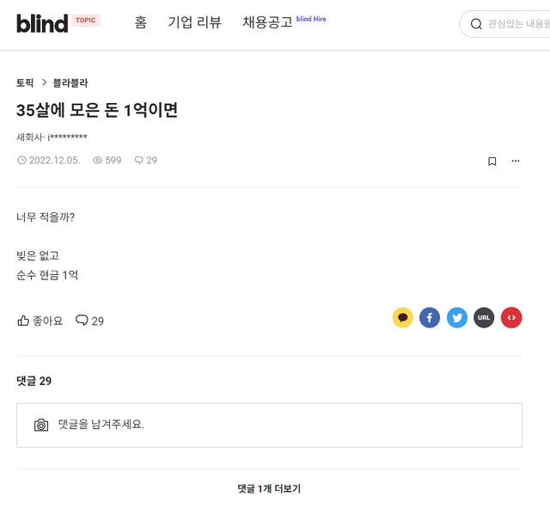Open the 홈 menu
The height and width of the screenshot is (508, 550).
pos(141,23)
